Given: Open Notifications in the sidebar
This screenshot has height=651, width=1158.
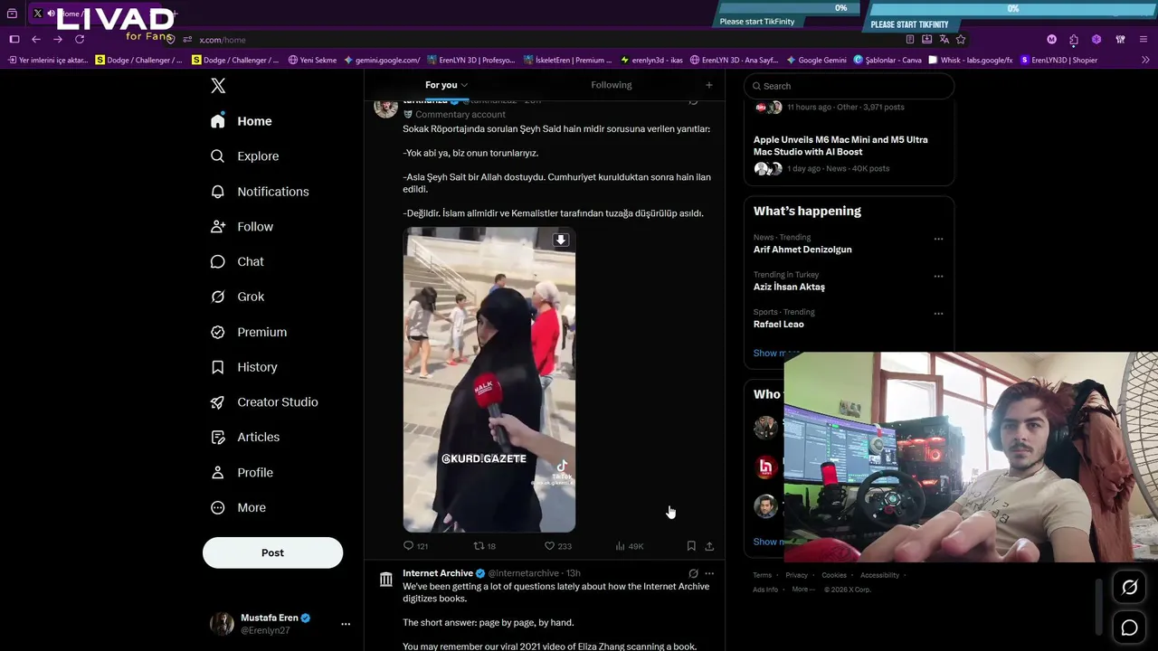Looking at the screenshot, I should (260, 192).
